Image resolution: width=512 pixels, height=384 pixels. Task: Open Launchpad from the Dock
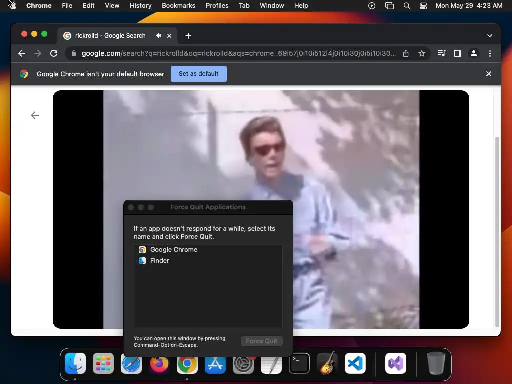[103, 363]
